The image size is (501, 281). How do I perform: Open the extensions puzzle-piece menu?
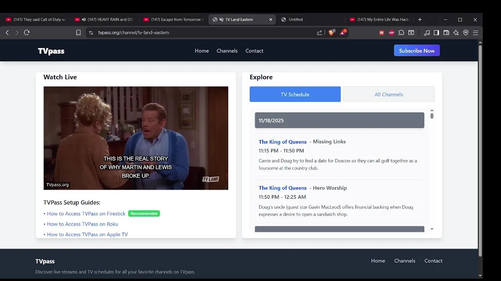pos(401,33)
